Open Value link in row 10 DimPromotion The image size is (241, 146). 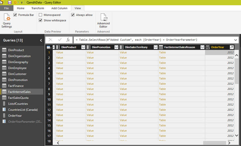[90, 99]
